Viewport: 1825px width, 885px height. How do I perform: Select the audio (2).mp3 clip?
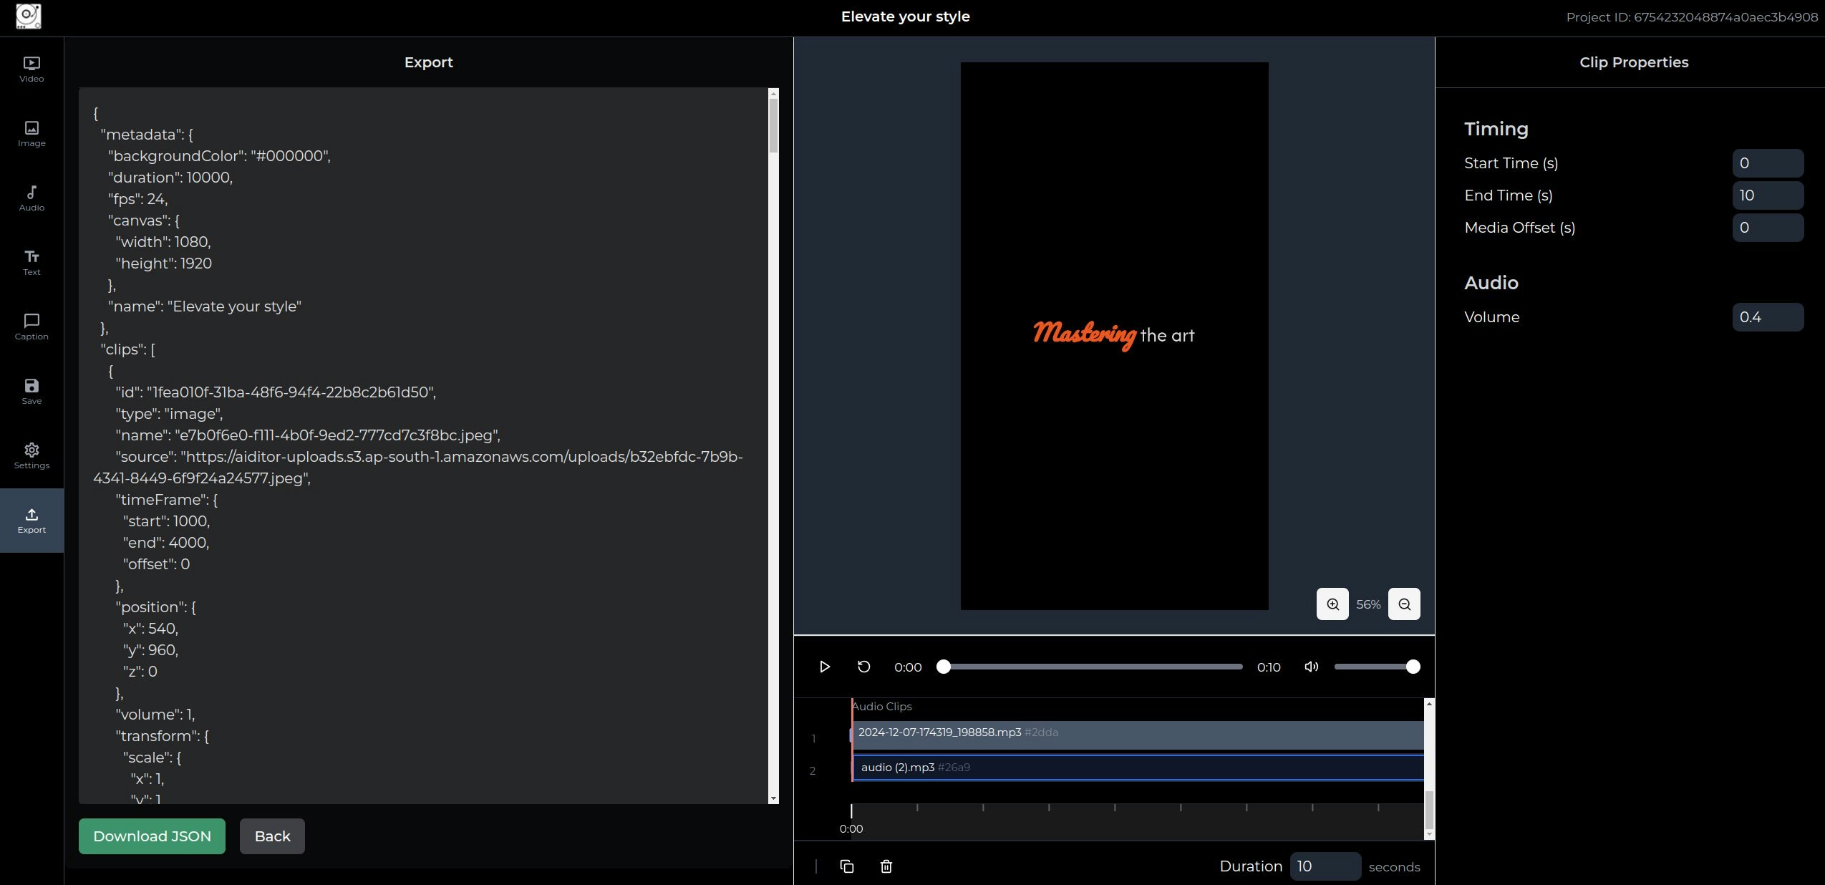1138,768
